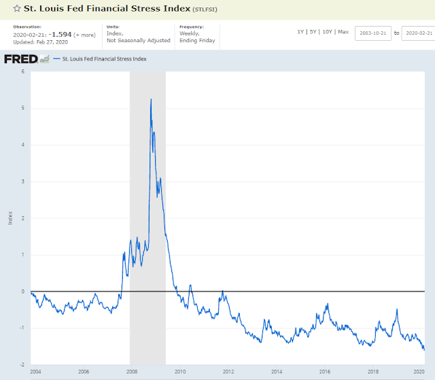
Task: Click the 2012 x-axis label
Action: pos(228,372)
